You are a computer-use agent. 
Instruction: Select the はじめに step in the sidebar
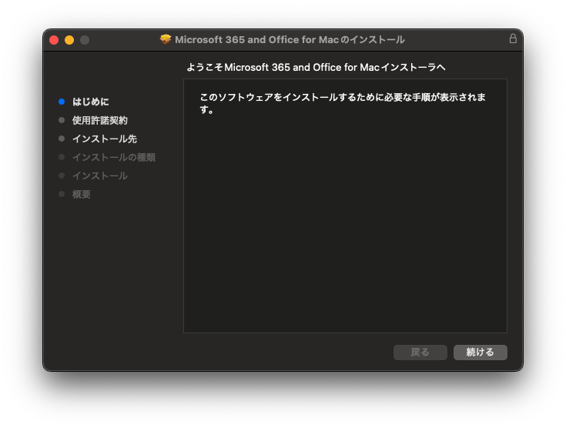tap(91, 102)
